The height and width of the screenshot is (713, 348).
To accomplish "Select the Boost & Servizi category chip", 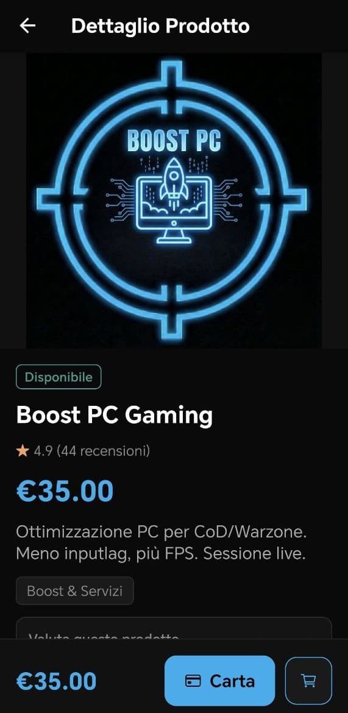I will point(74,591).
